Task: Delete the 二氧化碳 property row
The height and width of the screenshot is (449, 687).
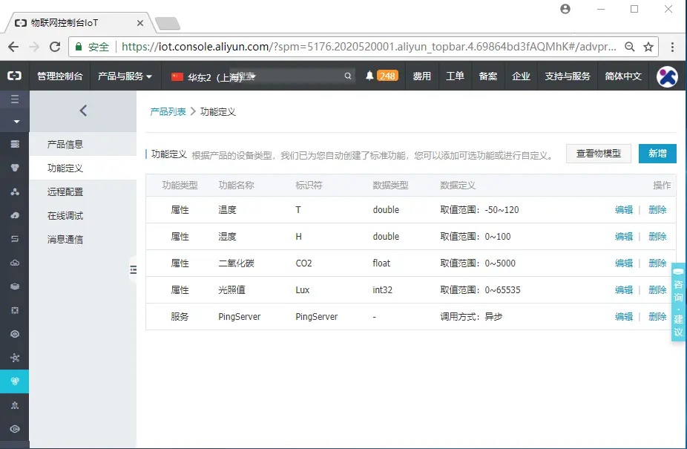Action: (x=657, y=263)
